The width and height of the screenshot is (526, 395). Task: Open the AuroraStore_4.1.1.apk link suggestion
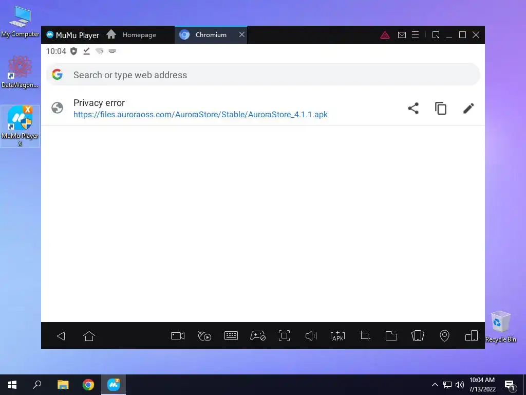tap(201, 115)
